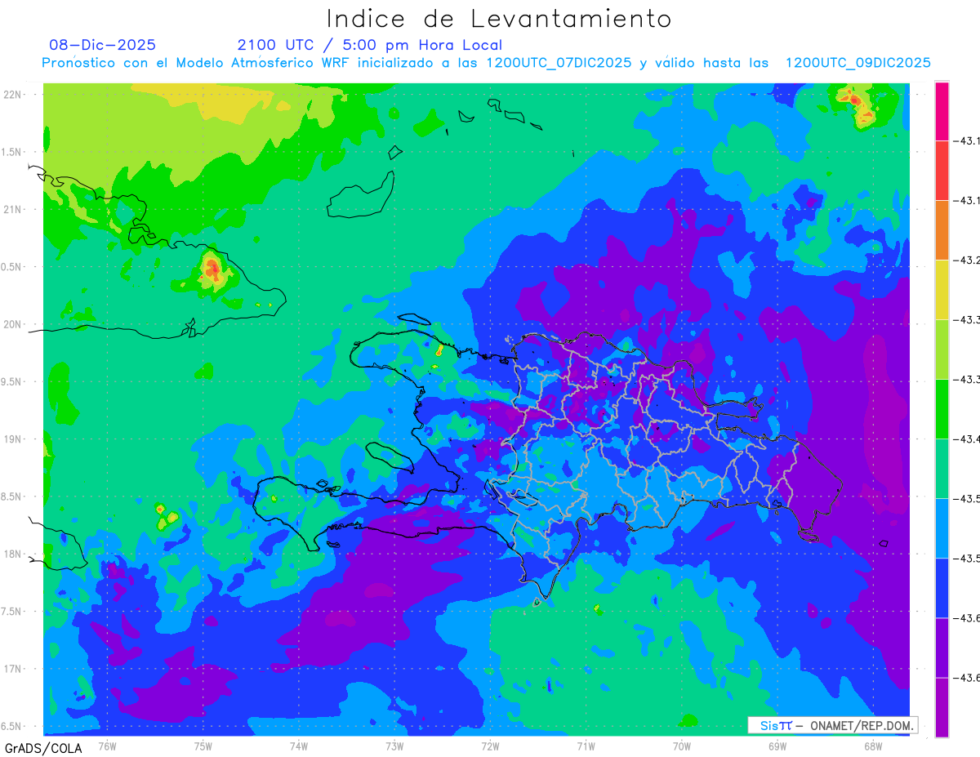Choose the bright green legend swatch

click(x=942, y=409)
